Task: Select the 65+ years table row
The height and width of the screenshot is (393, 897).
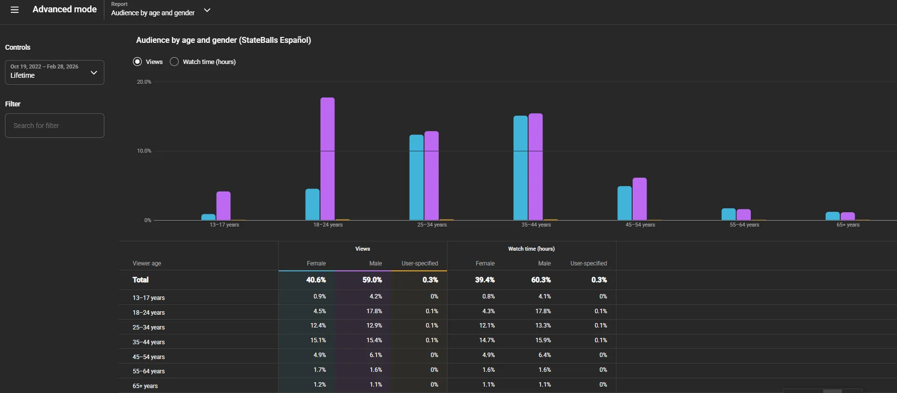Action: tap(367, 386)
